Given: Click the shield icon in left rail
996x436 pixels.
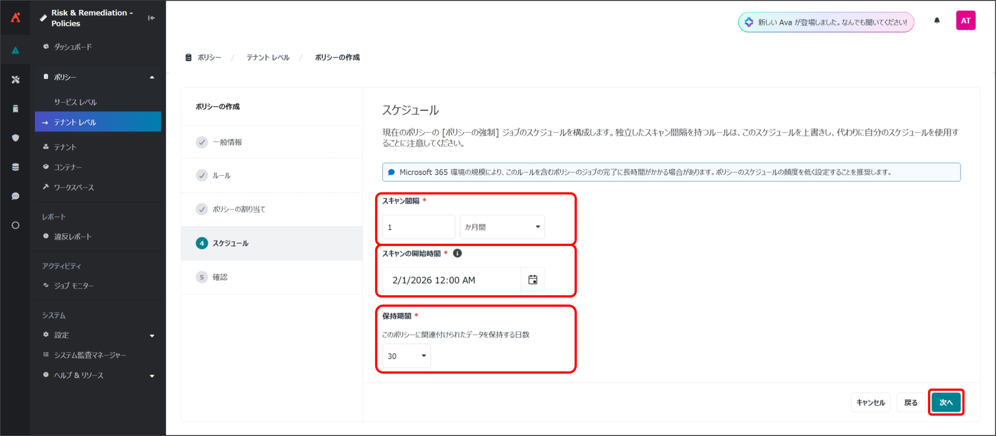Looking at the screenshot, I should coord(16,138).
